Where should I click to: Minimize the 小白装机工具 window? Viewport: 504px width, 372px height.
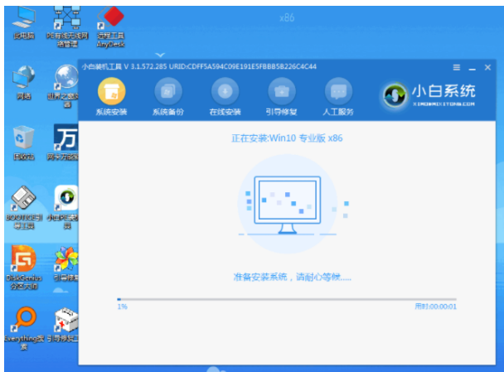(x=472, y=68)
